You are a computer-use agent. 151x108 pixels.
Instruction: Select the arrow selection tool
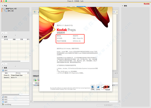click(x=35, y=12)
